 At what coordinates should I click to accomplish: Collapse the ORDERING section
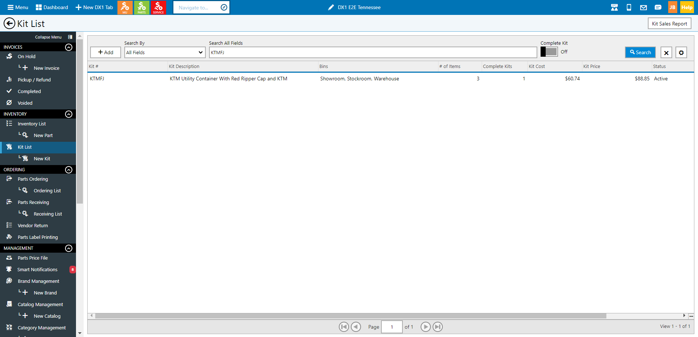(x=69, y=170)
